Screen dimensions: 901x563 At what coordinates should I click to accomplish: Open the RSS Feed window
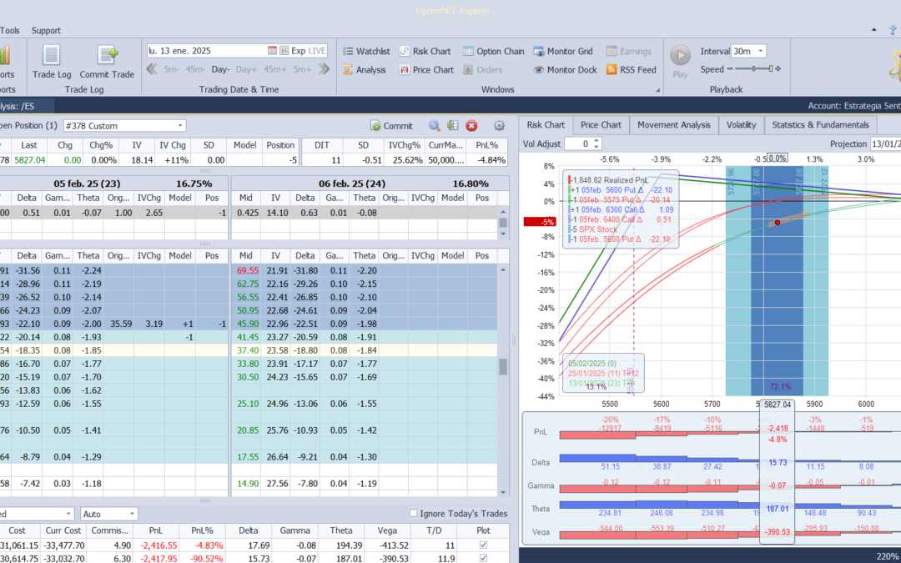632,69
